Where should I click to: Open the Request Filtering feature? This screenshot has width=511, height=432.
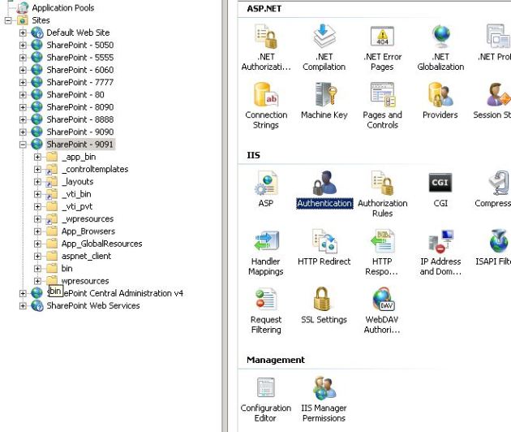point(266,311)
